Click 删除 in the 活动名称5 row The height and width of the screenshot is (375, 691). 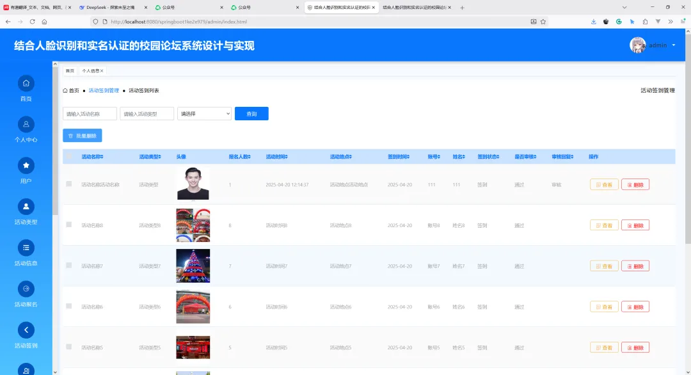[x=635, y=347]
